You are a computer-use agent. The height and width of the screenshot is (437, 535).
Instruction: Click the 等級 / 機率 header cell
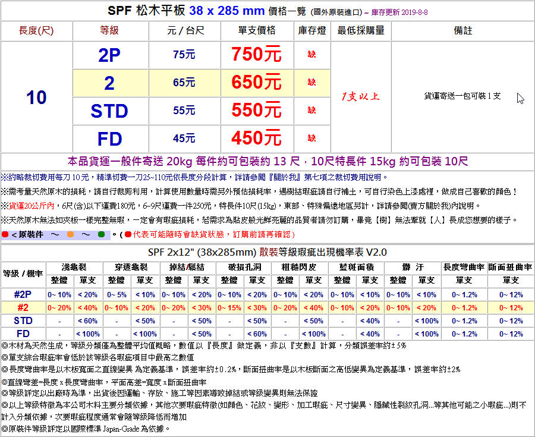pos(23,273)
